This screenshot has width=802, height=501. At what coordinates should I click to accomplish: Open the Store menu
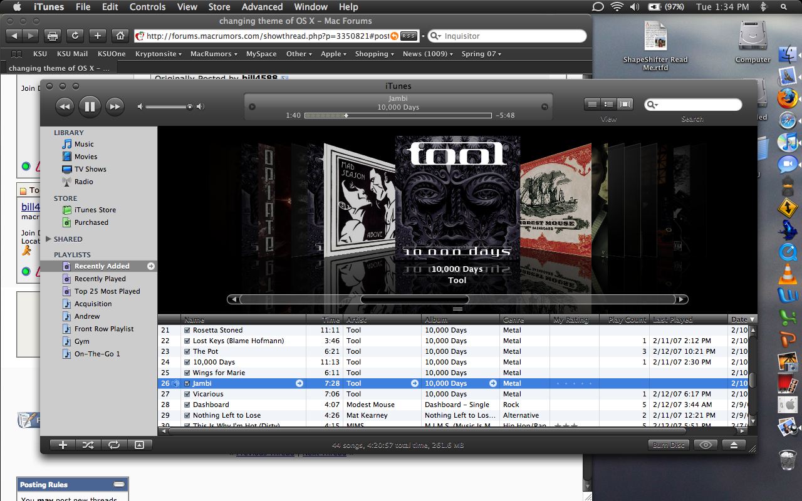(x=219, y=7)
